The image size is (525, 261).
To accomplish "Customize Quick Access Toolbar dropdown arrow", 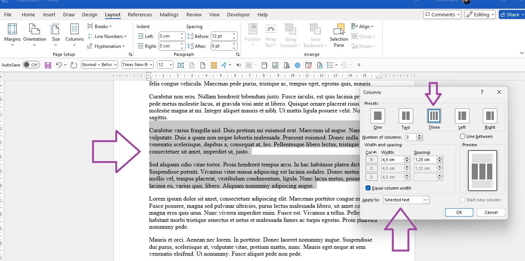I will coord(359,65).
